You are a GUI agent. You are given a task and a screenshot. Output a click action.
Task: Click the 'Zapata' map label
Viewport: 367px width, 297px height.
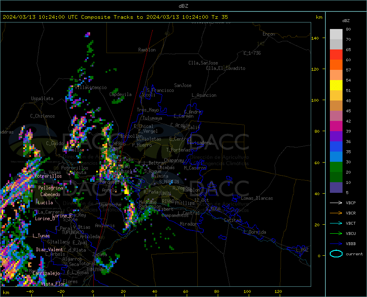click(100, 255)
